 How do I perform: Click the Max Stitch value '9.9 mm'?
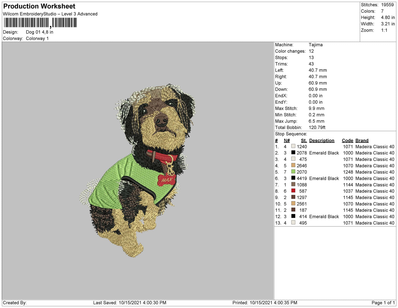[316, 108]
